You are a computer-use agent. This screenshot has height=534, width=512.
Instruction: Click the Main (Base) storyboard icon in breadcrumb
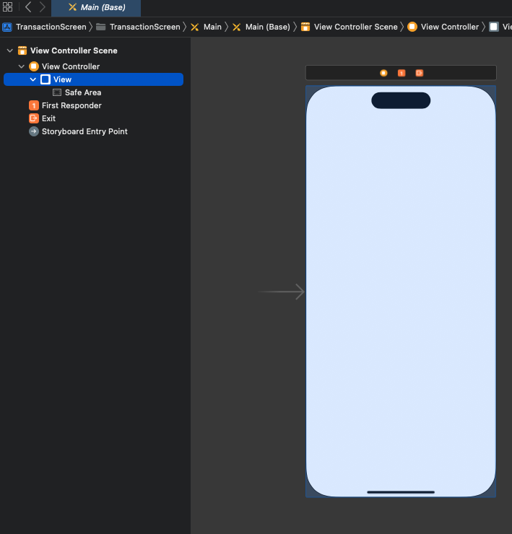[x=237, y=27]
